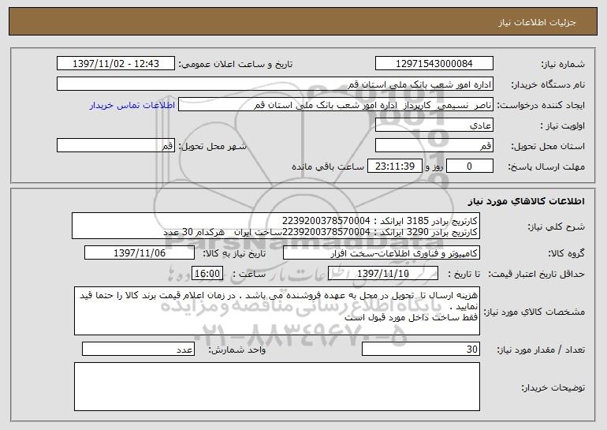Click the unit of measure field عدد
This screenshot has width=607, height=430.
coord(138,349)
